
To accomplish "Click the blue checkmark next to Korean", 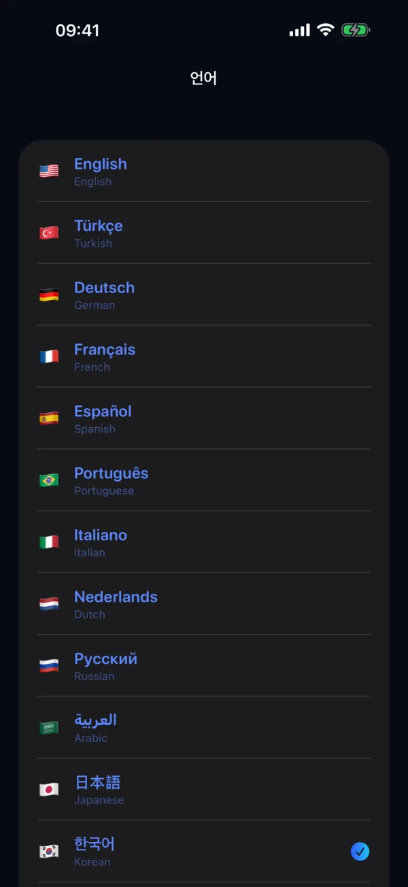I will [360, 851].
